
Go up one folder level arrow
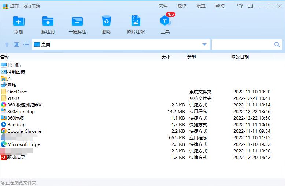point(7,44)
